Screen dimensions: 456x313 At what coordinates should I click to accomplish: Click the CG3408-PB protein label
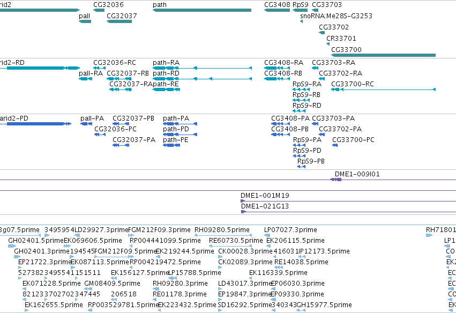click(x=290, y=129)
